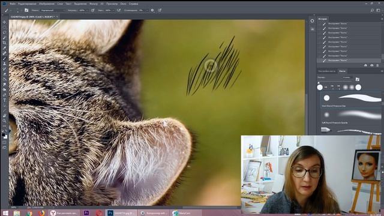Viewport: 384px width, 216px height.
Task: Click the brush Size slider handle
Action: [319, 83]
